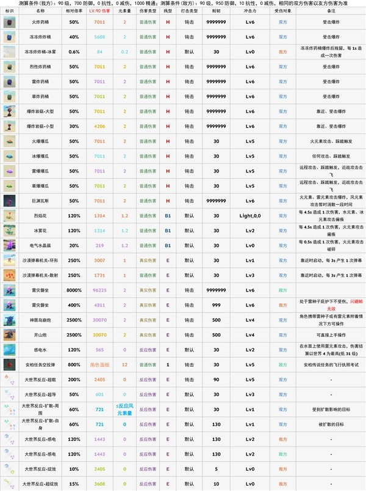Click the 火炸药桶 barrel thumbnail

tap(9, 22)
